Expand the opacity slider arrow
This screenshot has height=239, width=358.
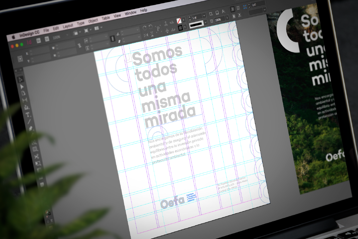(227, 18)
